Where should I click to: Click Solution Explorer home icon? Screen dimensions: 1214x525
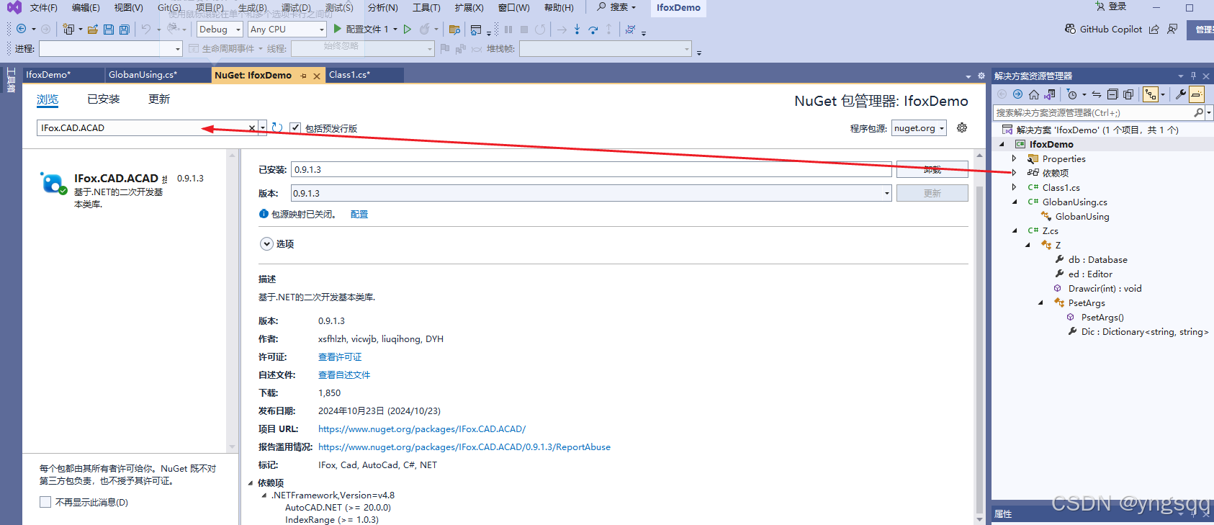pyautogui.click(x=1034, y=94)
